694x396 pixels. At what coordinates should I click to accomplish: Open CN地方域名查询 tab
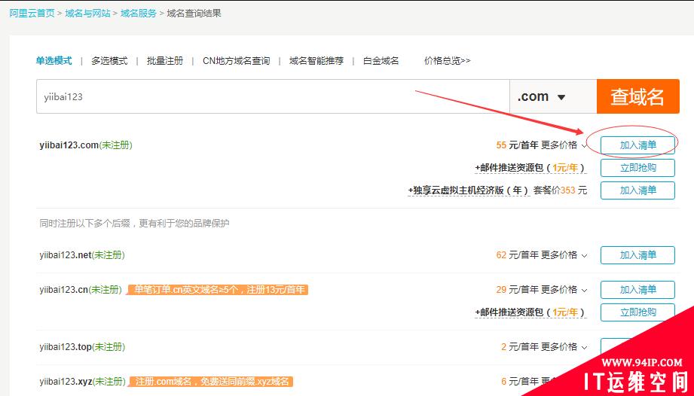[237, 60]
